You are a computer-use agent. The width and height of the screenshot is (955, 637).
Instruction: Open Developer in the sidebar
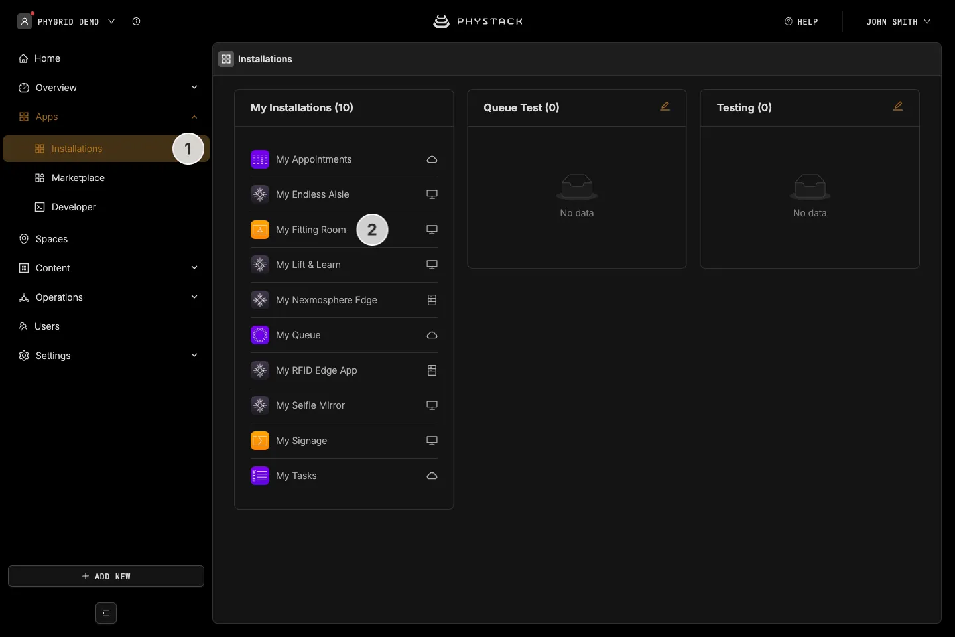click(106, 207)
